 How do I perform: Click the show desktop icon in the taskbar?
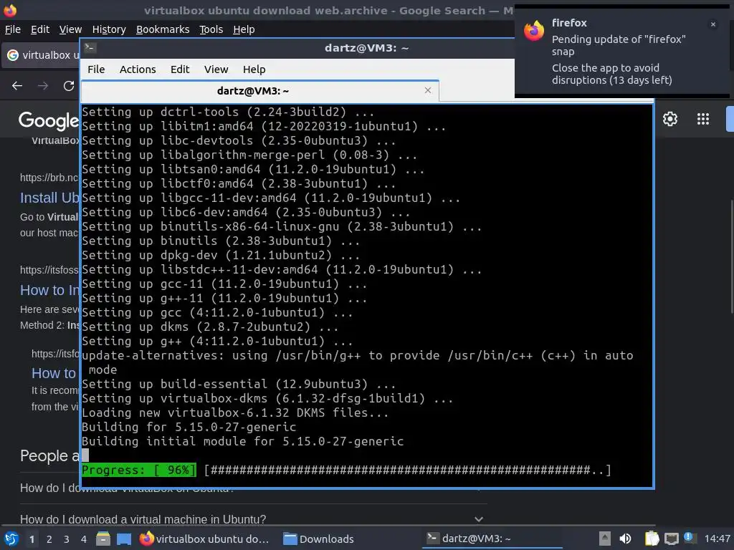[x=124, y=539]
